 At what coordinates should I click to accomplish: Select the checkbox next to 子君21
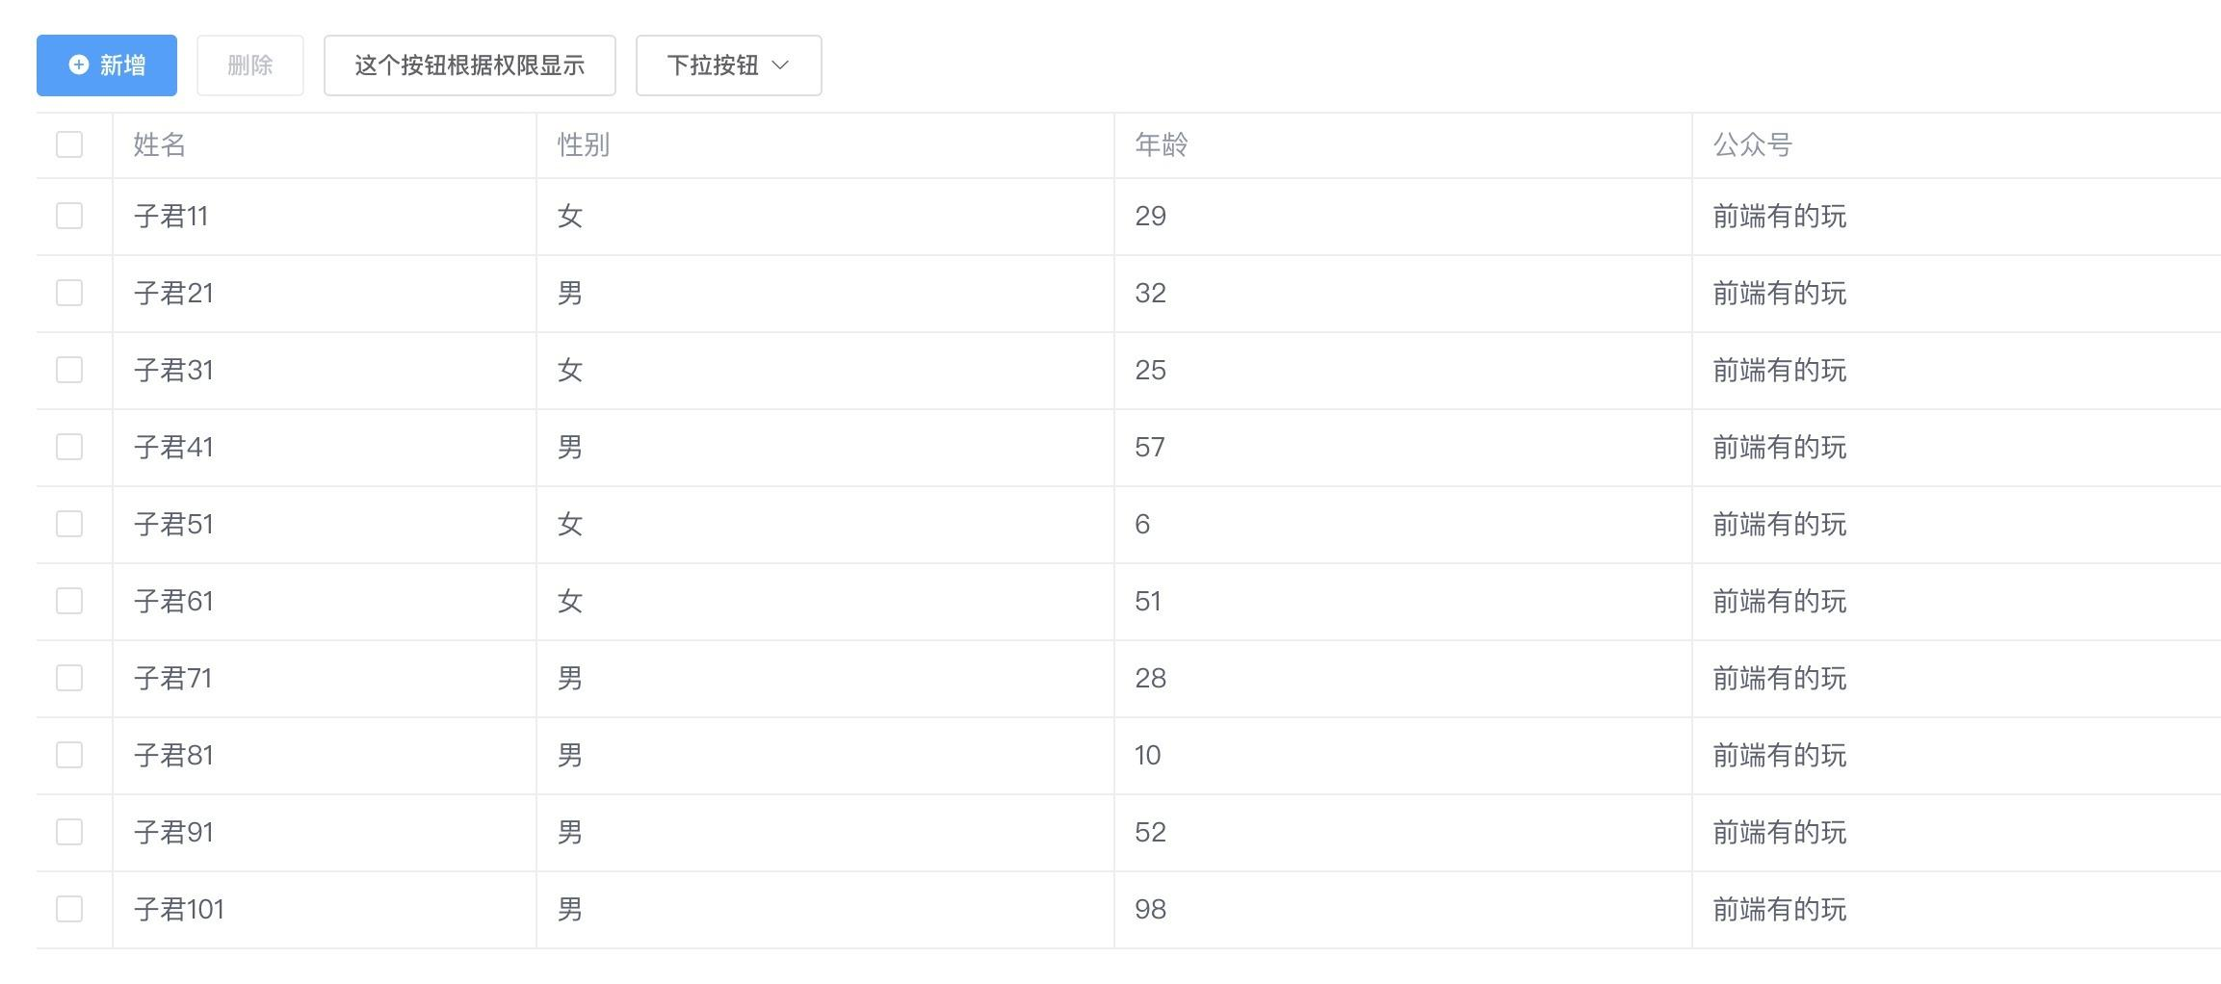[69, 293]
